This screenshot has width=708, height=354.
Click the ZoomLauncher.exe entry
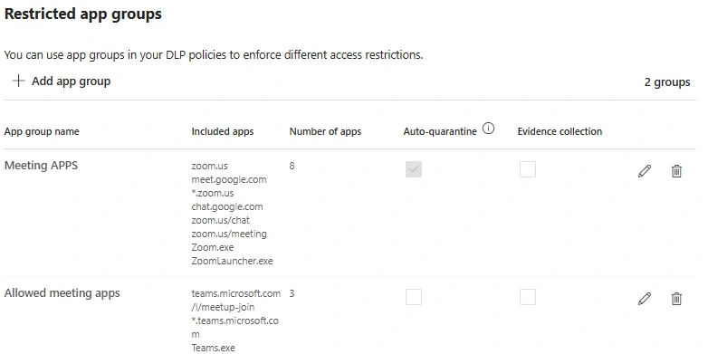232,261
